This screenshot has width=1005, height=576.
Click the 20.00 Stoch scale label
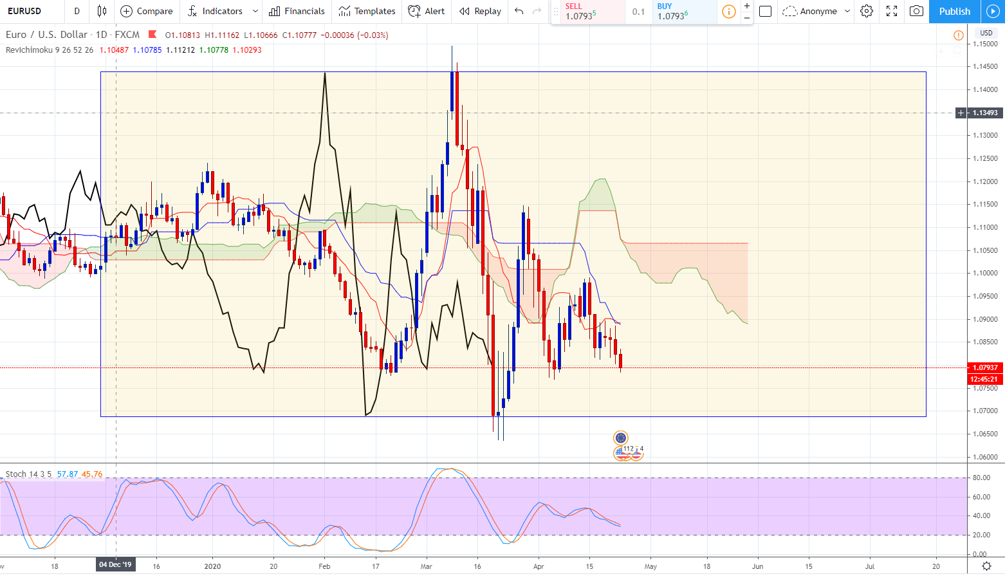(x=981, y=535)
